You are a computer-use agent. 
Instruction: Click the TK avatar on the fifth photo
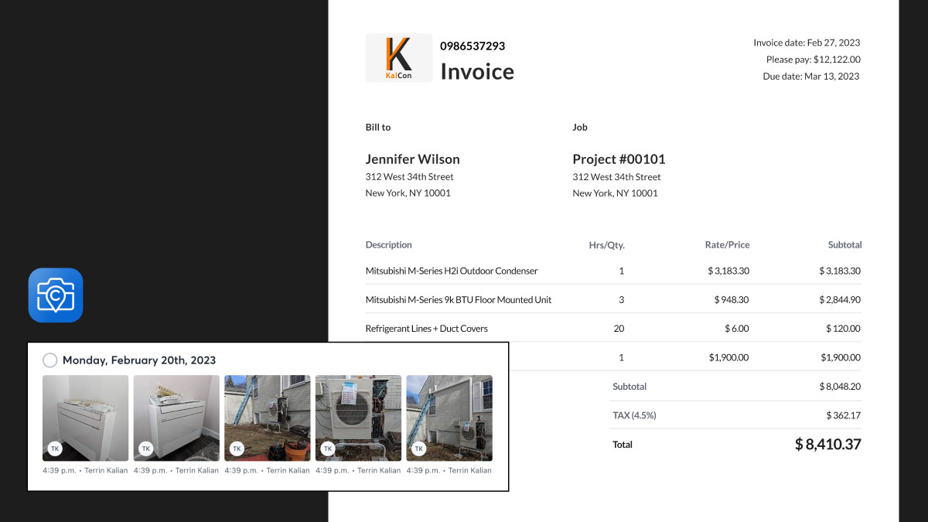point(418,448)
